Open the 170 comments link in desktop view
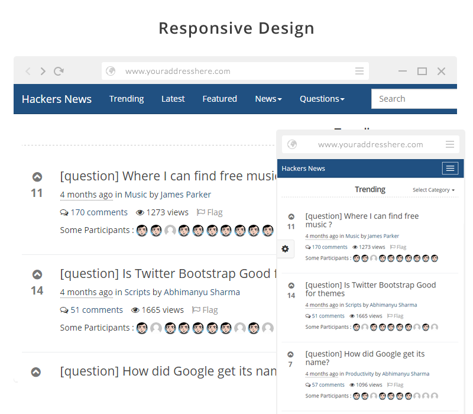Screen dimensions: 473x414 pos(94,212)
